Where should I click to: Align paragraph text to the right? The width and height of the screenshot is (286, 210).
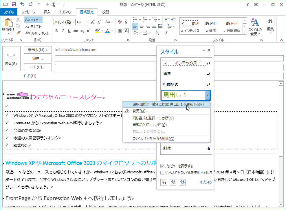coord(148,26)
